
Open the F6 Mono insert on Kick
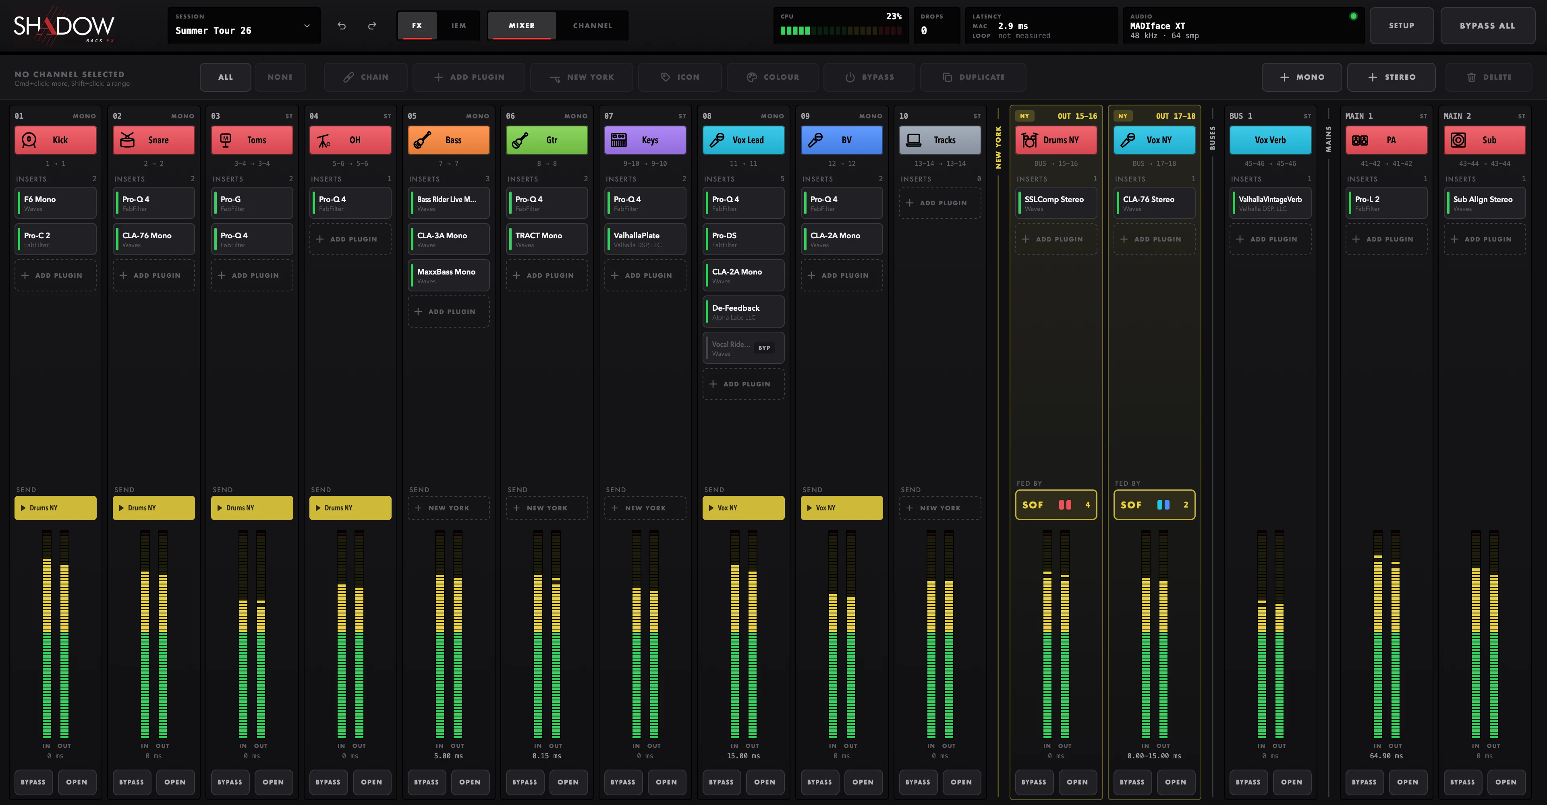55,203
